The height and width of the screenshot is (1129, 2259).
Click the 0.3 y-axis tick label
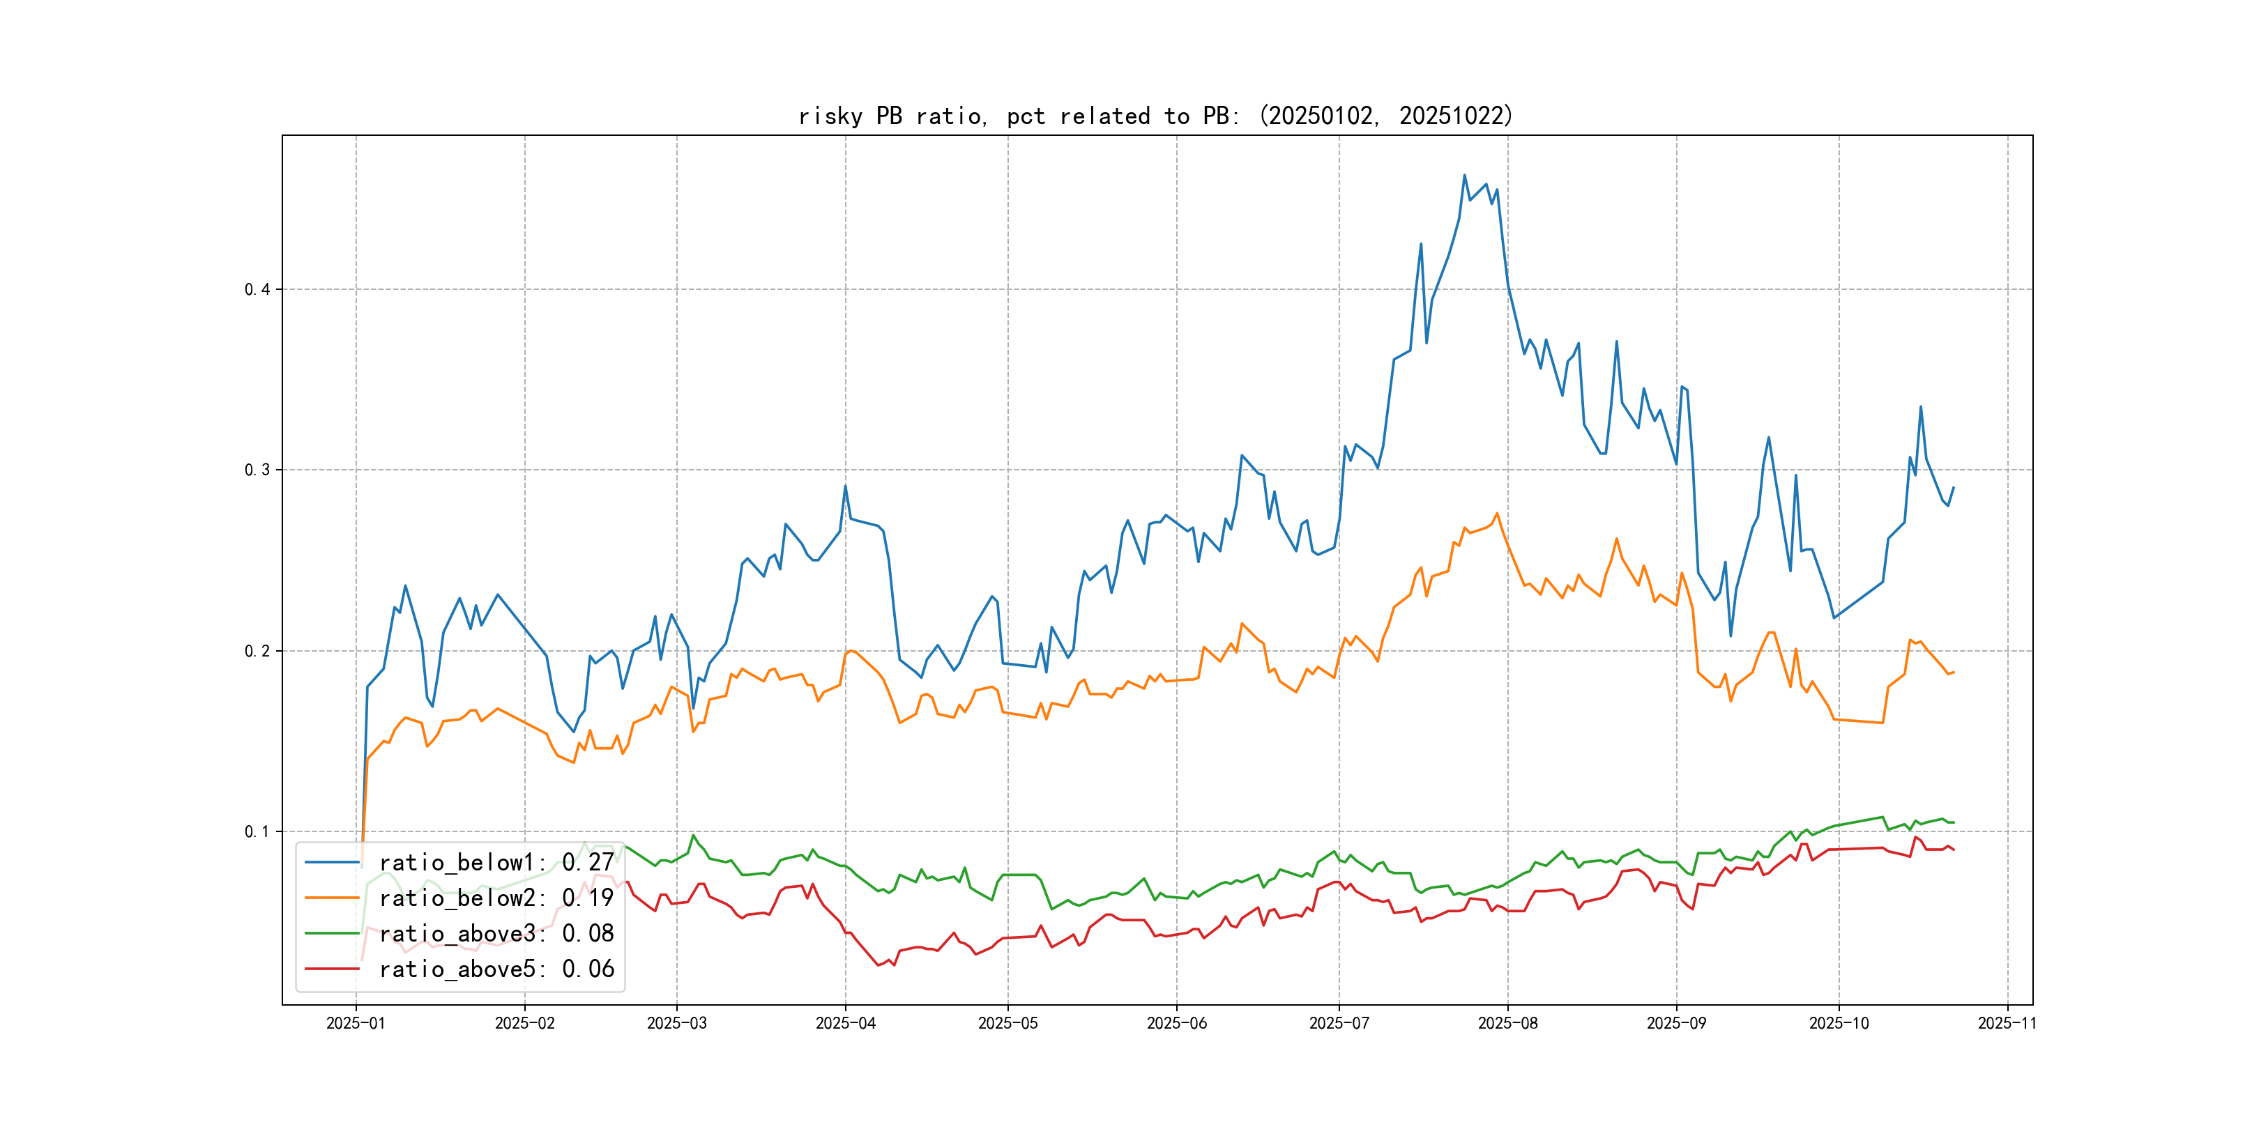point(257,470)
